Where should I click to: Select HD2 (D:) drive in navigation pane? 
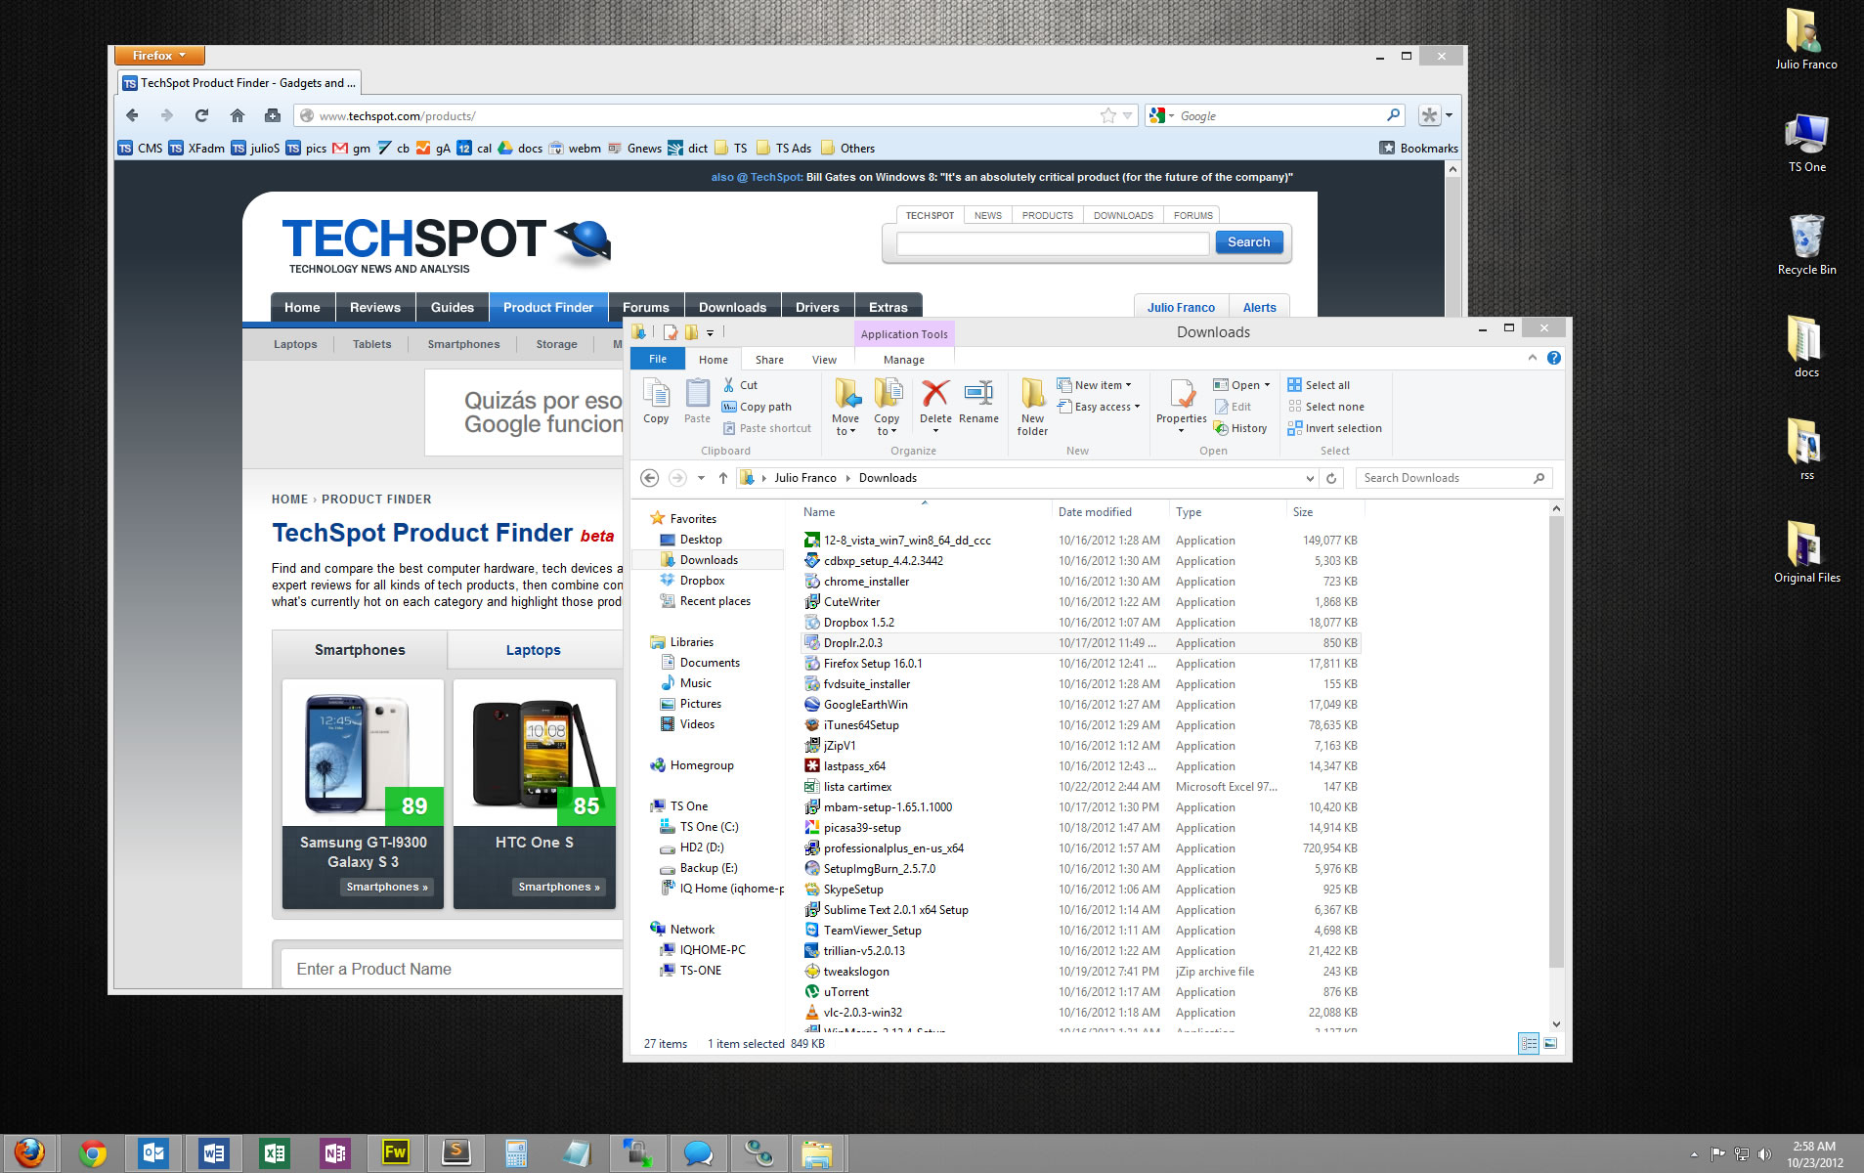click(x=702, y=847)
